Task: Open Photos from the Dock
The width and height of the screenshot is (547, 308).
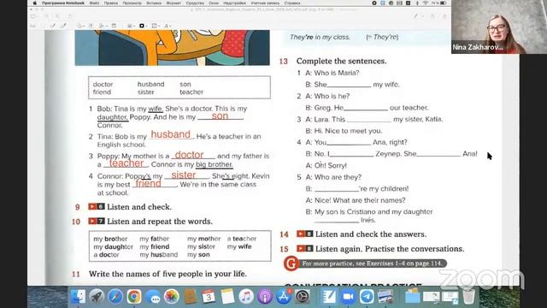Action: pos(171,297)
